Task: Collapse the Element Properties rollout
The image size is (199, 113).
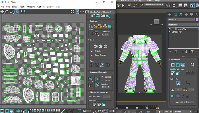Action: [x=88, y=92]
